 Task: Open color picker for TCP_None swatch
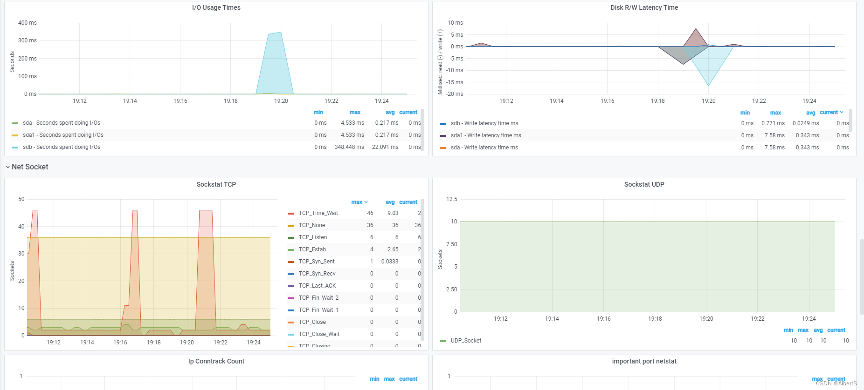(x=291, y=226)
